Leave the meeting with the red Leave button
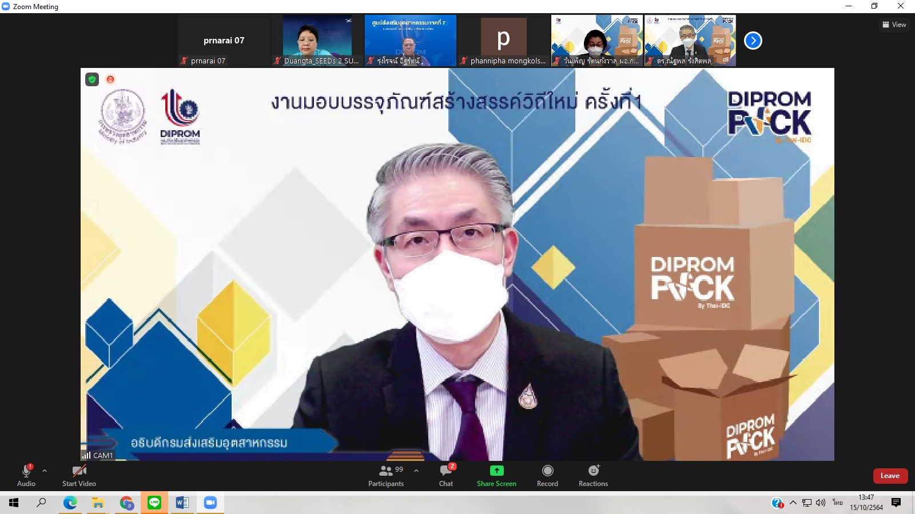This screenshot has height=514, width=915. click(x=890, y=476)
